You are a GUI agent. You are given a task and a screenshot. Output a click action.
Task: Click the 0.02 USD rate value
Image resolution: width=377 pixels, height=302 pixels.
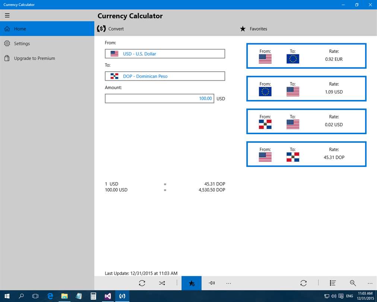tap(334, 125)
